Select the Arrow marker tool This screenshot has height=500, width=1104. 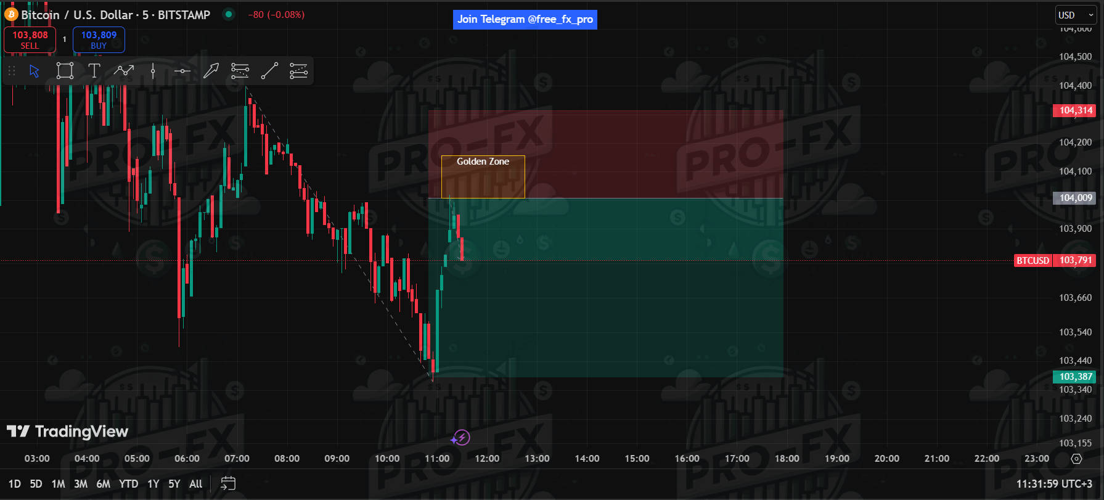pos(211,71)
